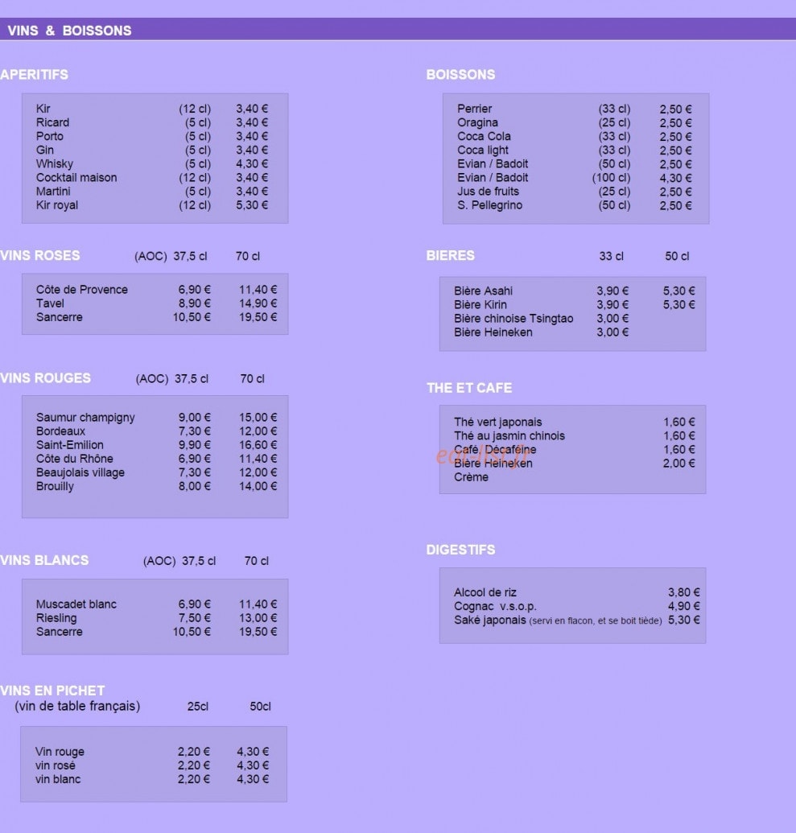Click the VINS ROSES heading

point(40,255)
